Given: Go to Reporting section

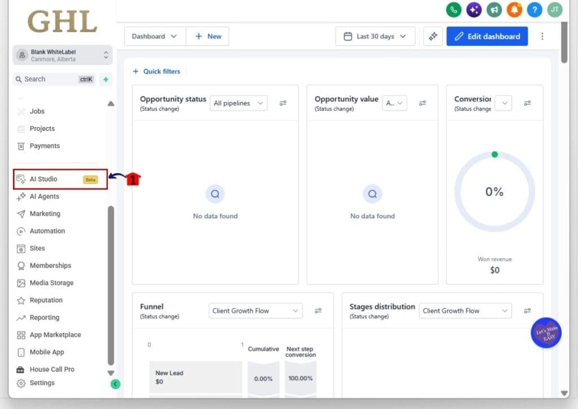Looking at the screenshot, I should (44, 317).
